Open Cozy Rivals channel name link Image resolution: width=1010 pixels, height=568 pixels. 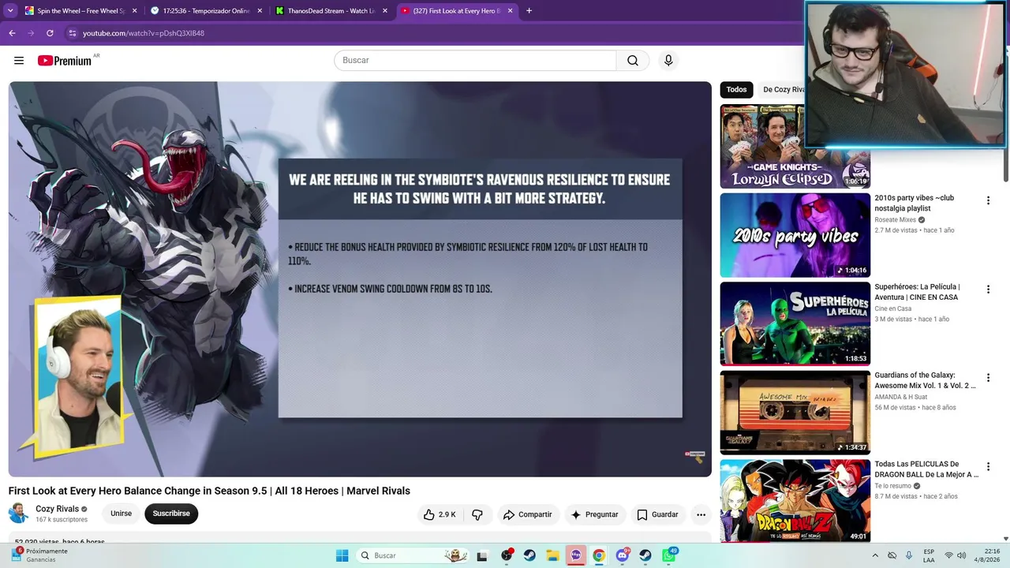57,509
